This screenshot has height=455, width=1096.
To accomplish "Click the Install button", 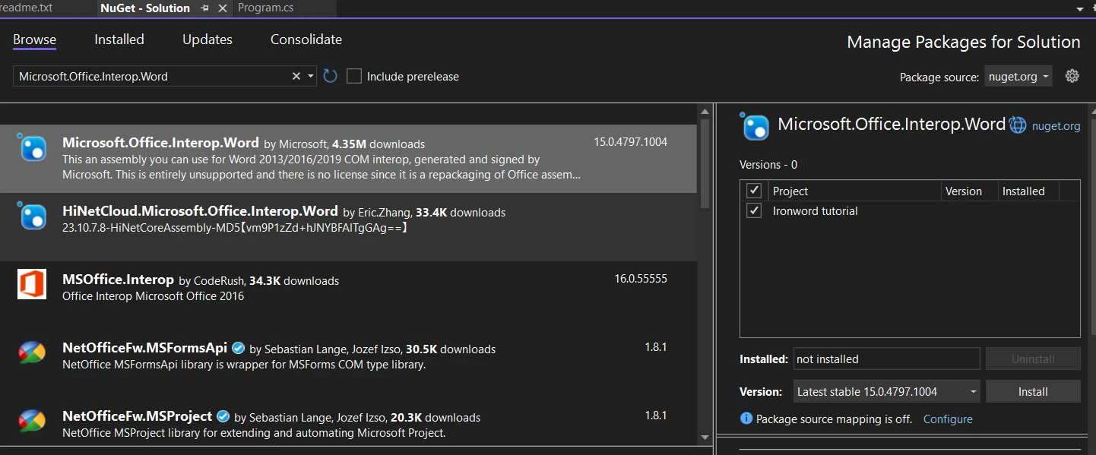I will click(1032, 392).
